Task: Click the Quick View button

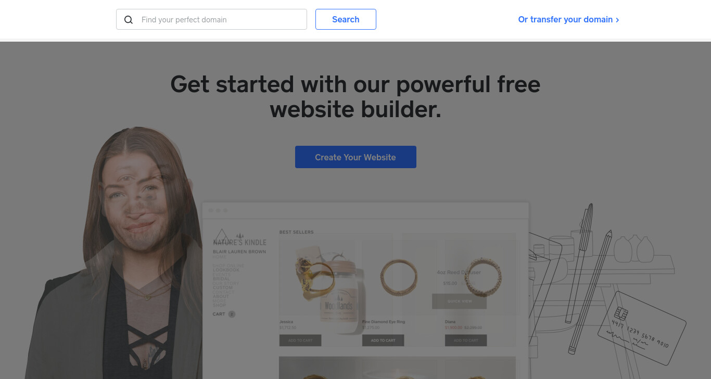Action: coord(460,301)
